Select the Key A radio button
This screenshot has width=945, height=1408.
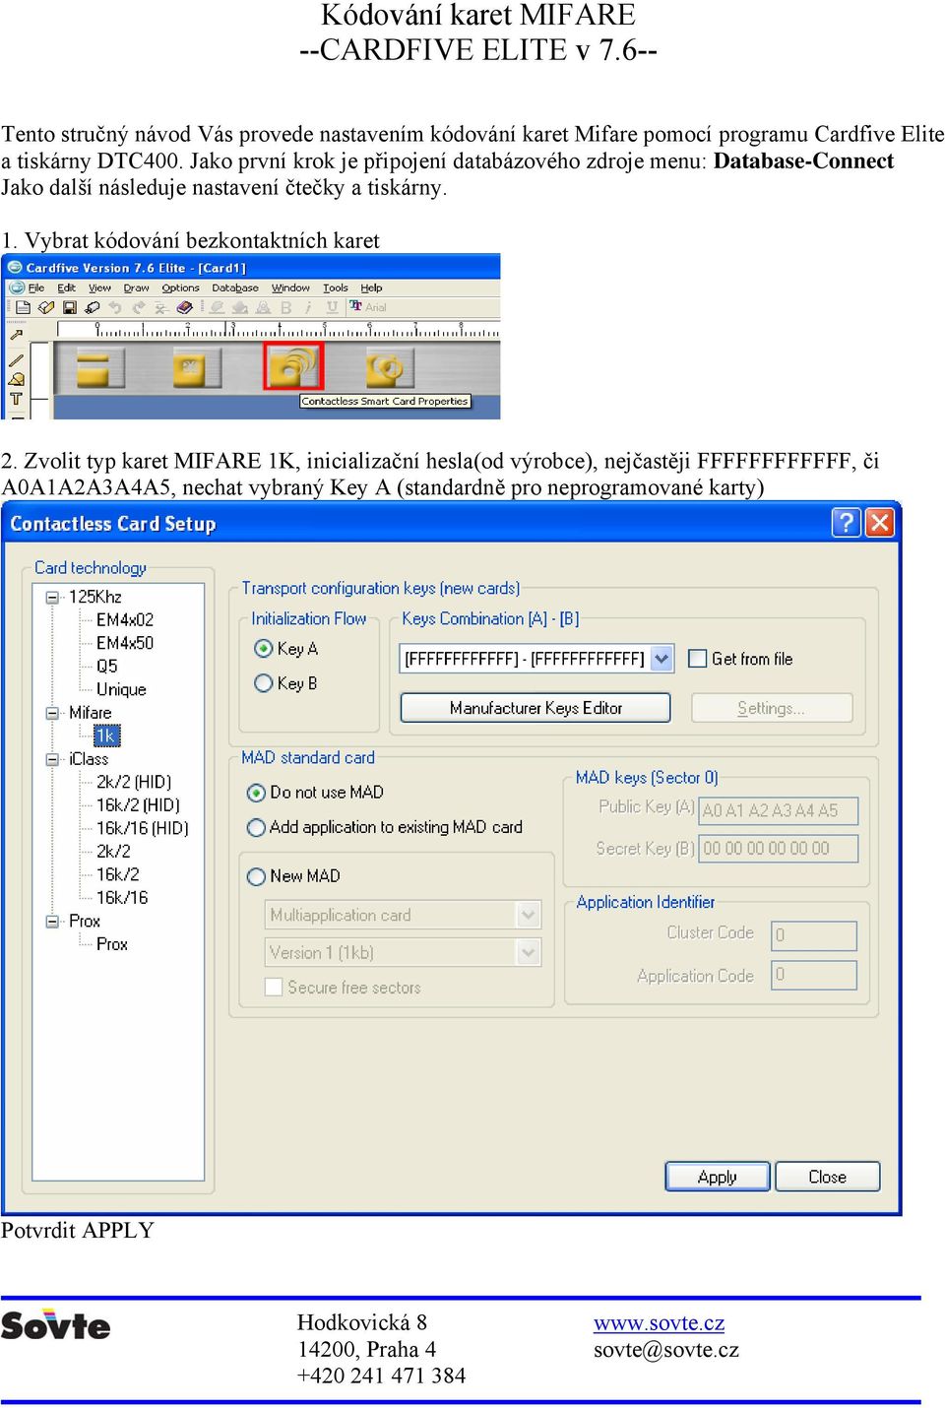point(263,648)
